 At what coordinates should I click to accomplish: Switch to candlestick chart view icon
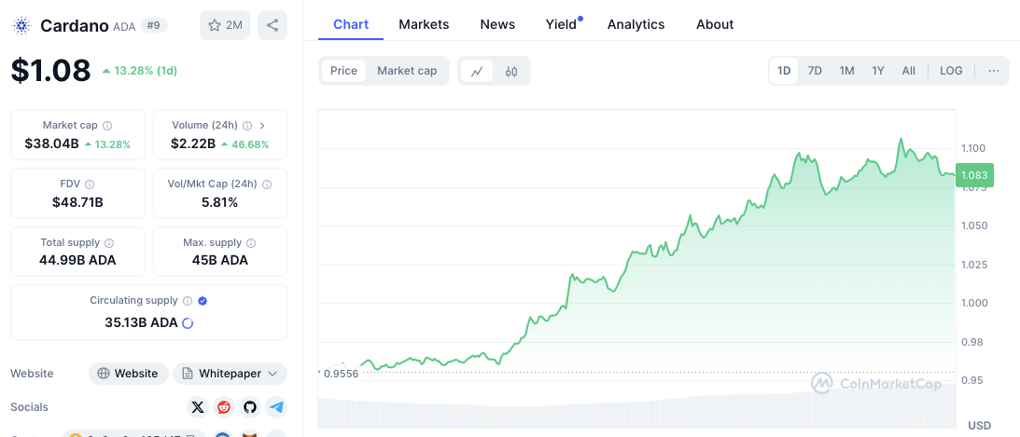(511, 71)
